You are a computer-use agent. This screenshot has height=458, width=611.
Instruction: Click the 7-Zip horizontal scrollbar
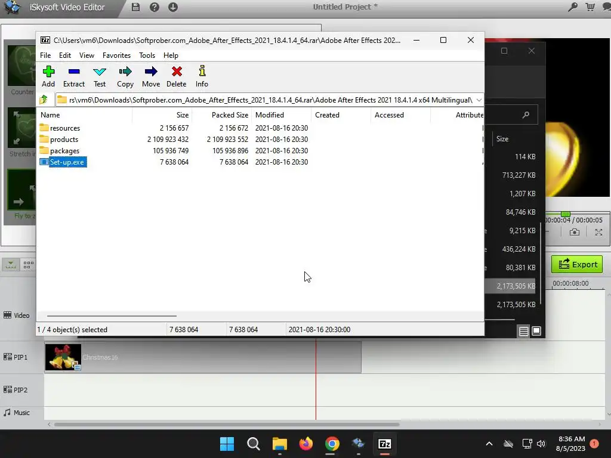coord(112,316)
